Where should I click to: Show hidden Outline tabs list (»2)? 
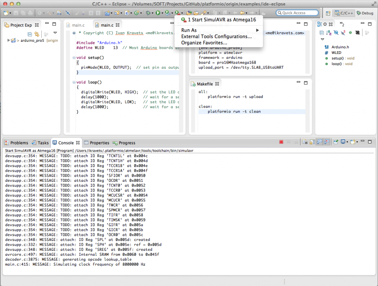pos(342,24)
